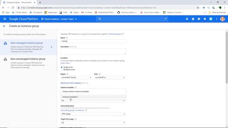This screenshot has height=128, width=228.
Task: Open Autoscaling groups of instances link
Action: (72, 111)
